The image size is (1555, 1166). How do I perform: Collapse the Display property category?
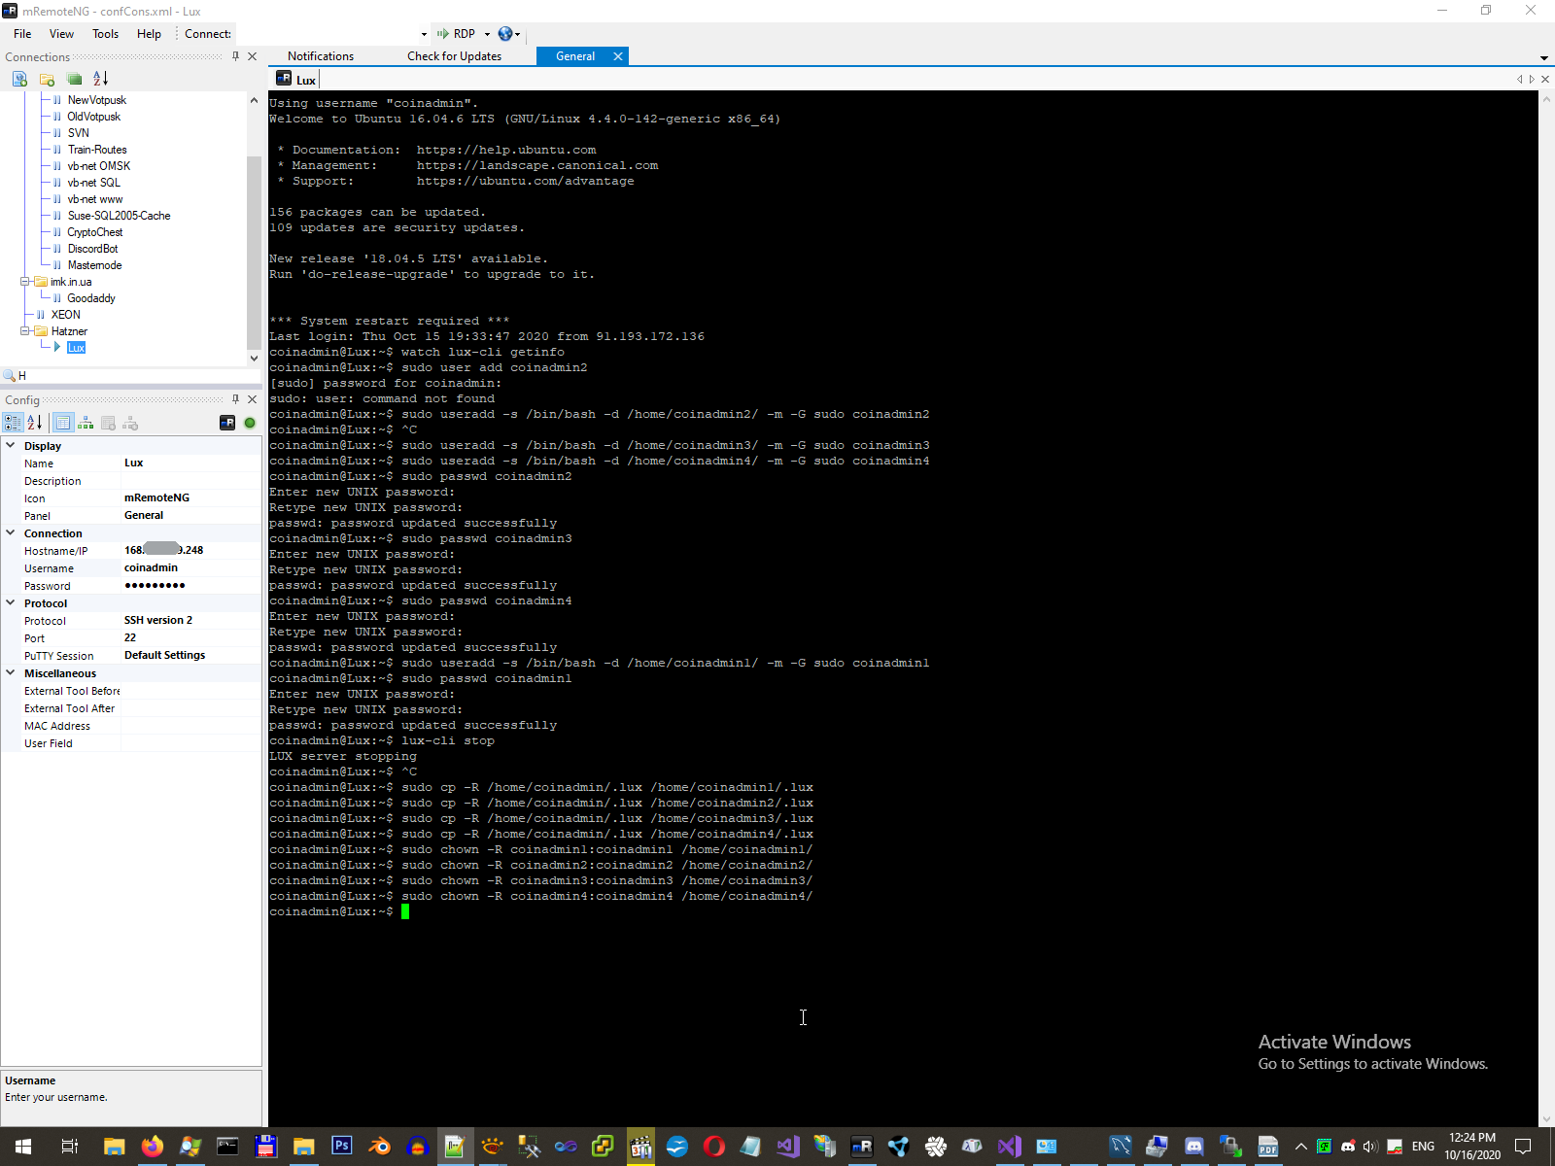click(11, 445)
